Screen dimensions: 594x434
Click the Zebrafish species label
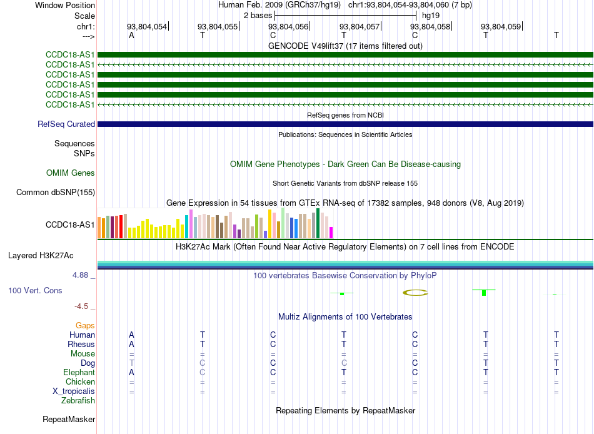78,400
